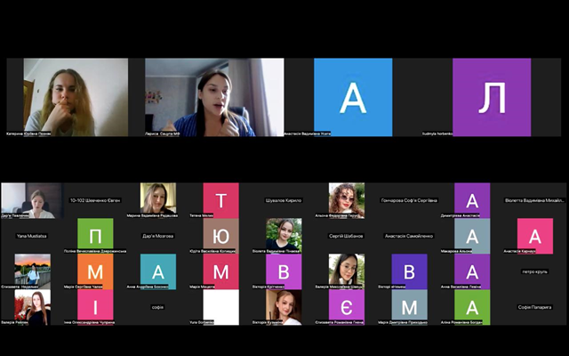Select the video of the woman speaking
The image size is (569, 356).
214,97
